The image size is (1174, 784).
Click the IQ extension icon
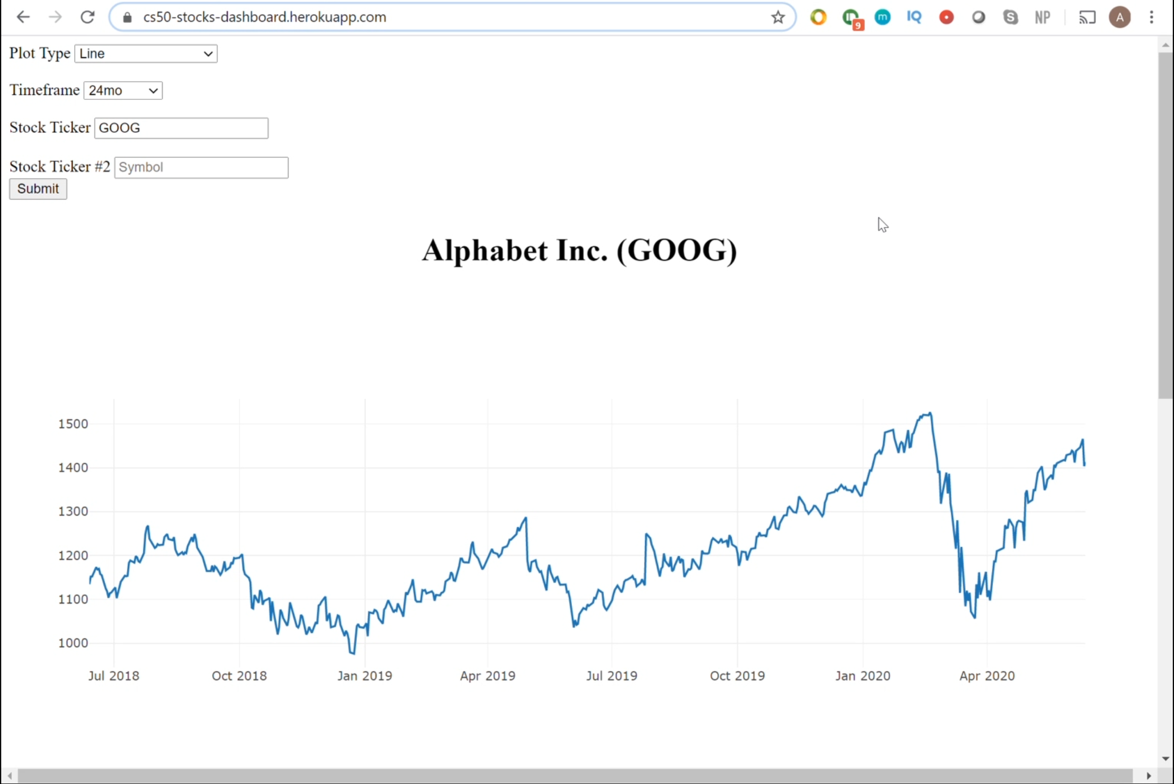click(x=914, y=17)
